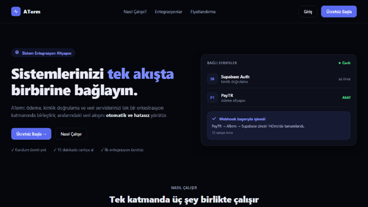The image size is (368, 207).
Task: Click the Webhook success checkmark icon
Action: click(x=214, y=119)
